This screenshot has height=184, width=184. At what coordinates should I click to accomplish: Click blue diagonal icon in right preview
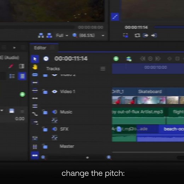coord(115,17)
